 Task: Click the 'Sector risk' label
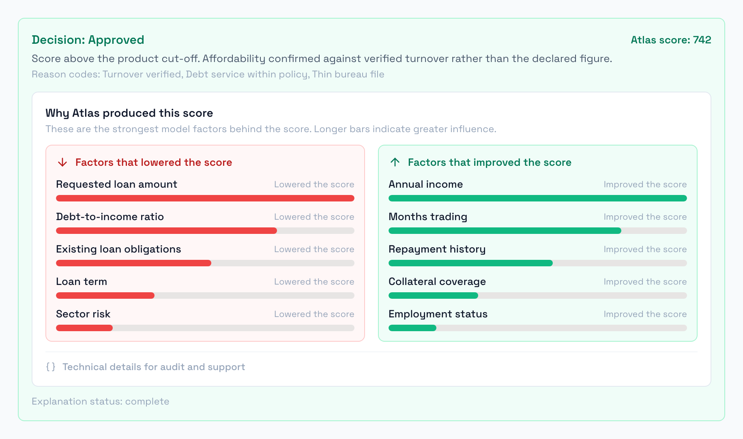click(83, 314)
